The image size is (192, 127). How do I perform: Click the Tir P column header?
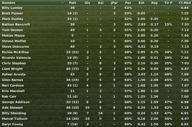coord(168,3)
